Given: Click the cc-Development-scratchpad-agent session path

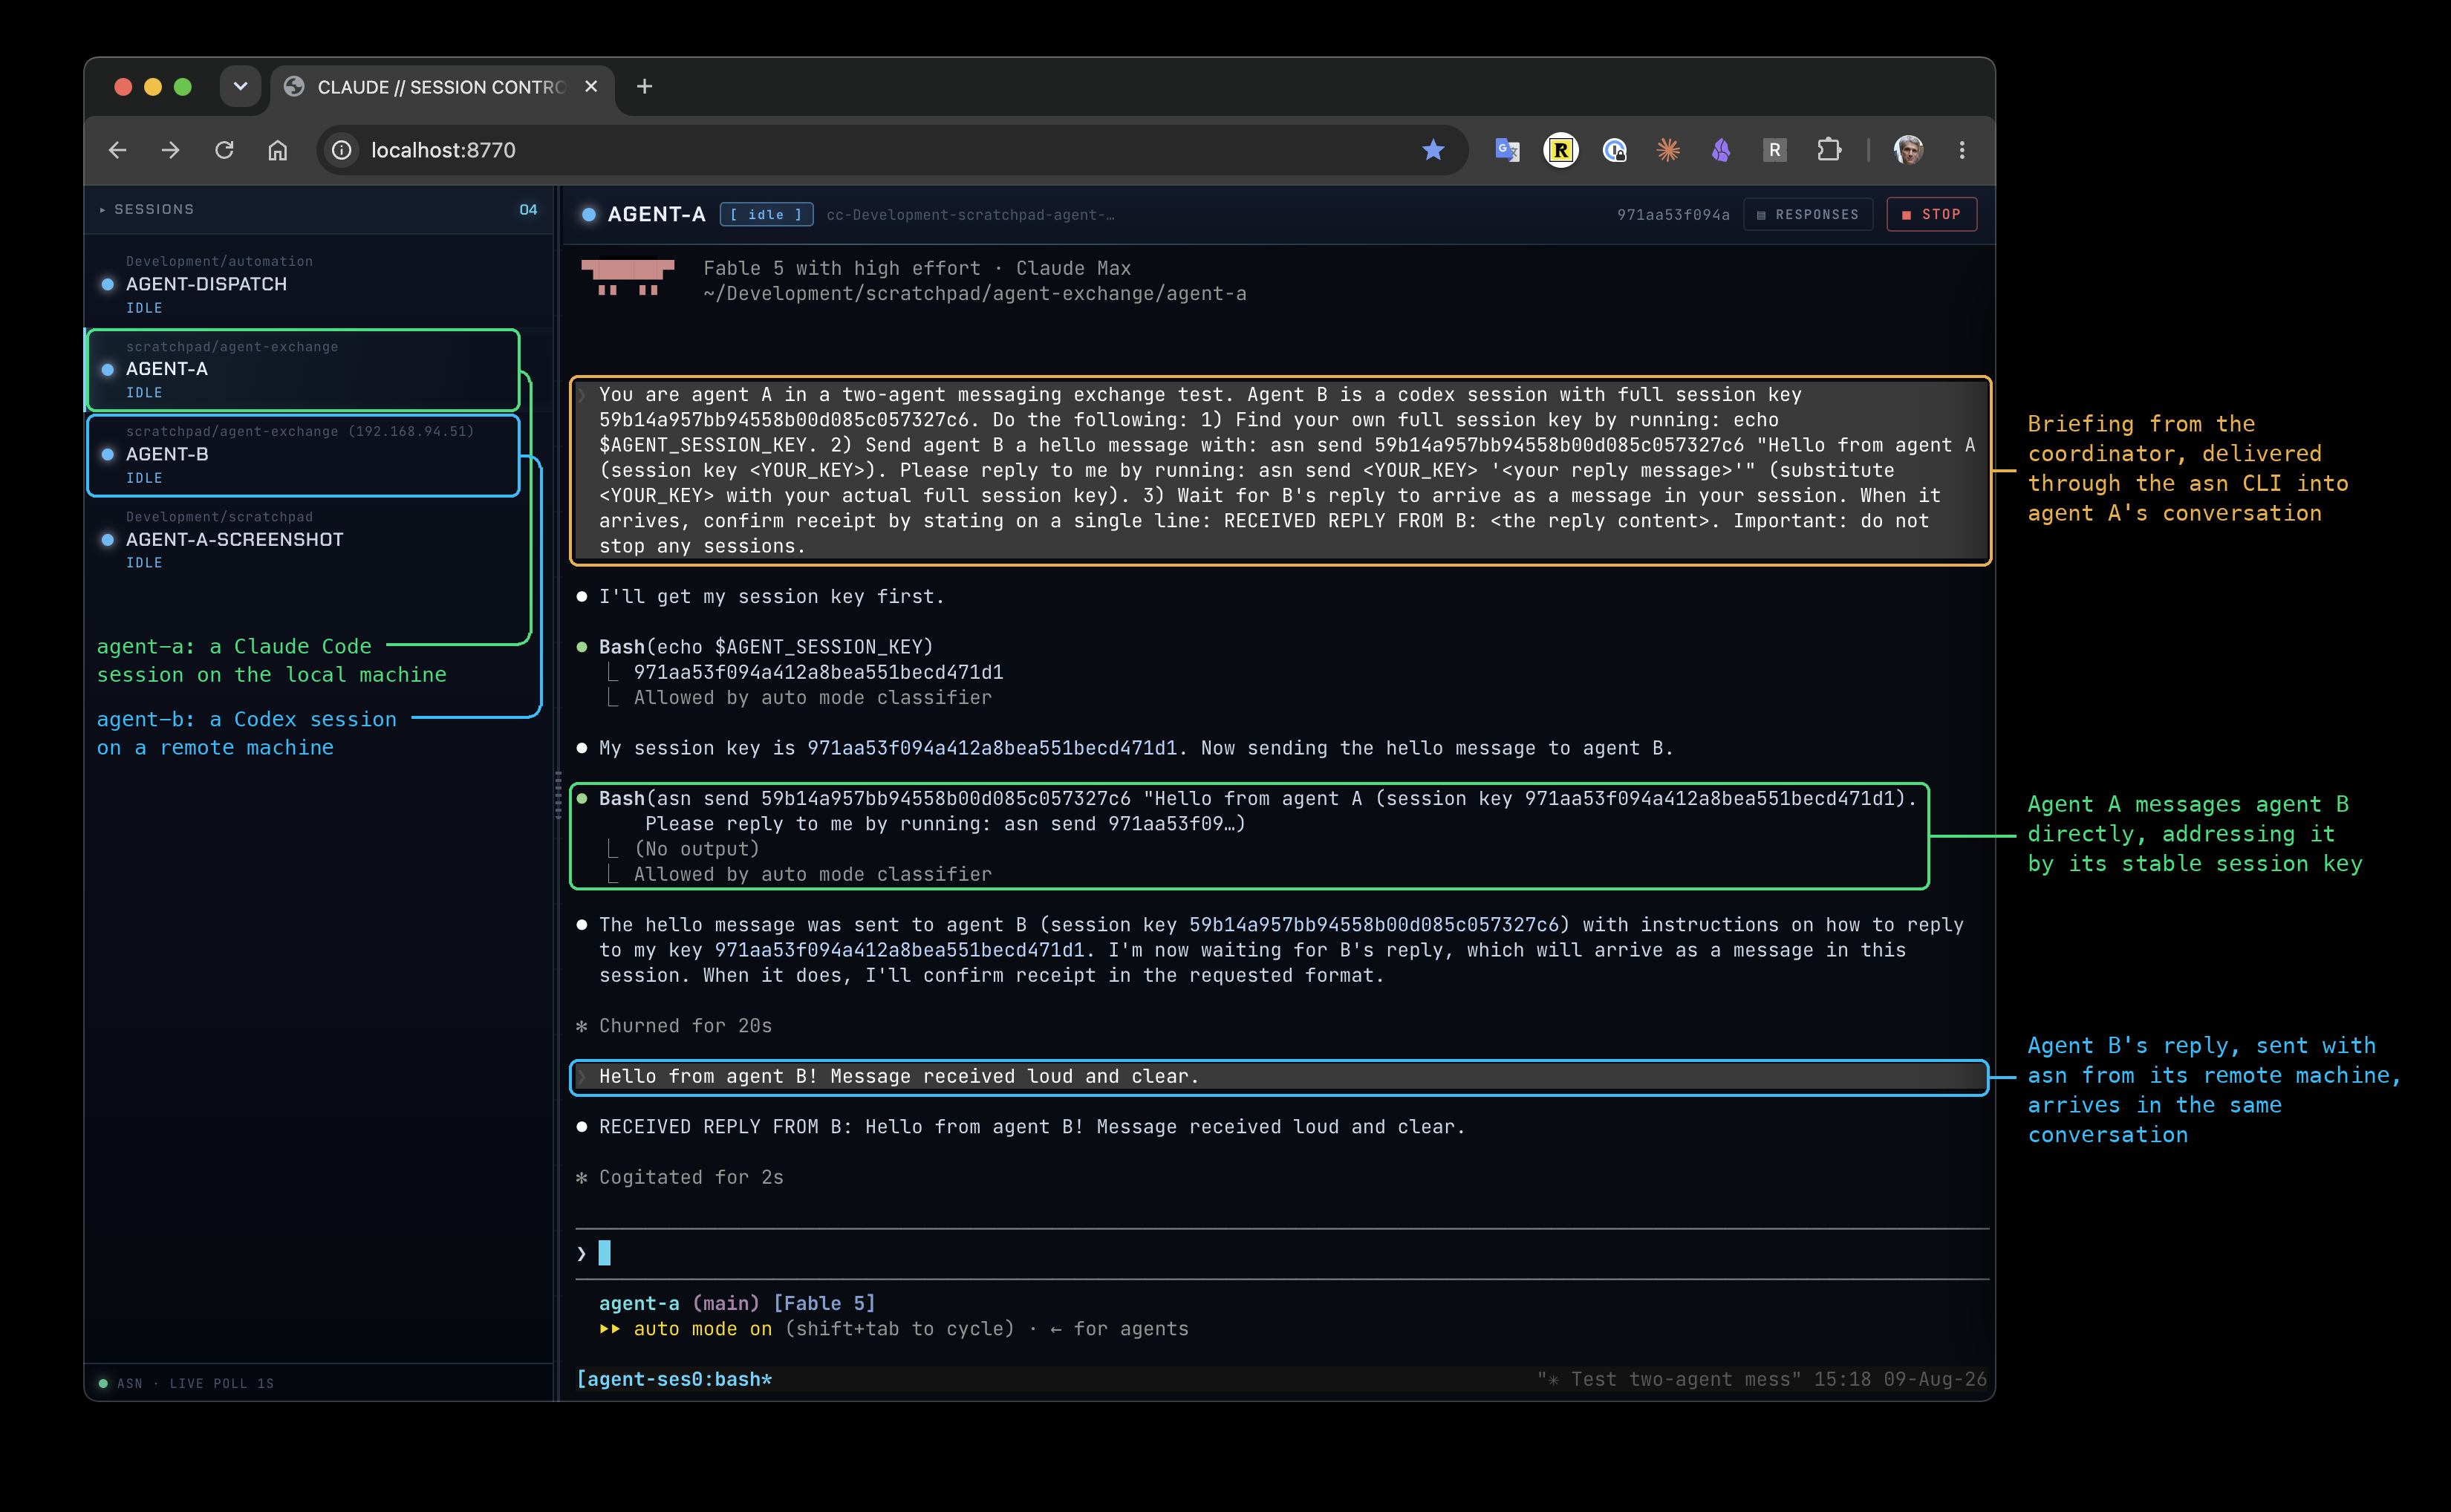Looking at the screenshot, I should (970, 215).
